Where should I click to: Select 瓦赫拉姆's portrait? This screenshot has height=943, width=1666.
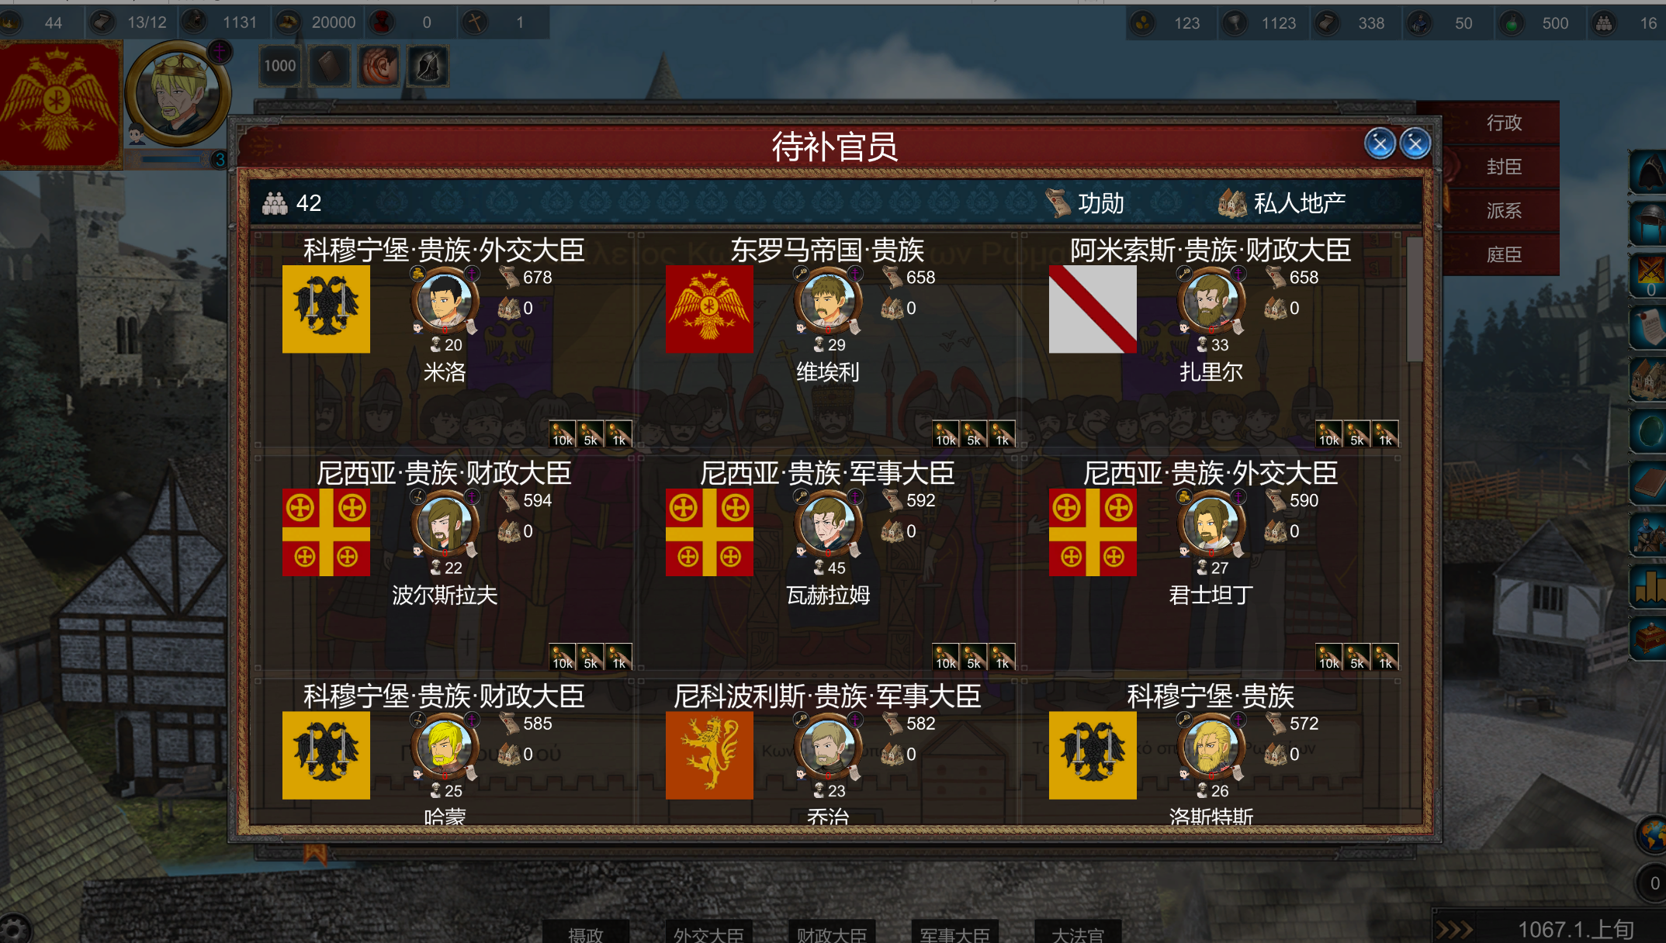click(x=828, y=525)
